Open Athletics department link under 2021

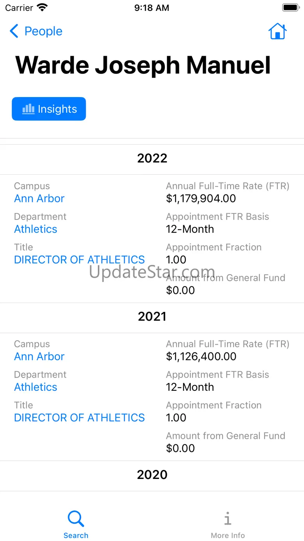click(x=36, y=387)
